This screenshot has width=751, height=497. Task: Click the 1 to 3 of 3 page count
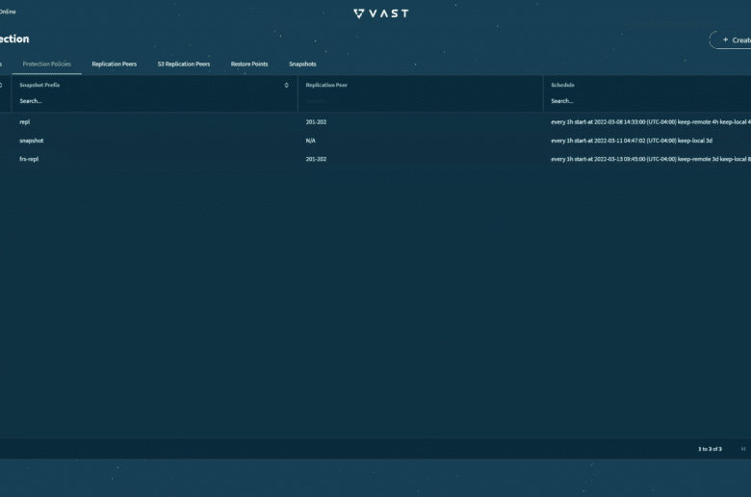tap(710, 449)
